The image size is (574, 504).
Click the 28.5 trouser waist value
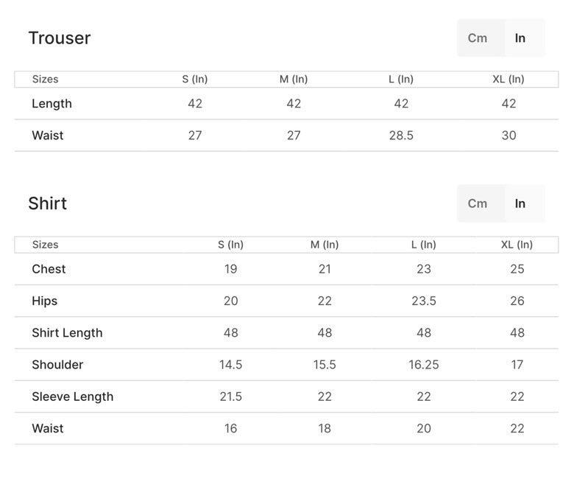[x=401, y=136]
